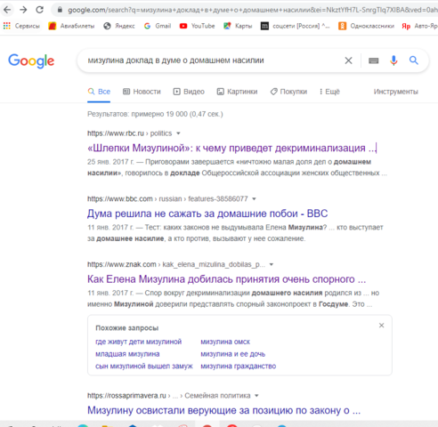This screenshot has height=427, width=438.
Task: Click the address bar lock icon
Action: click(60, 10)
